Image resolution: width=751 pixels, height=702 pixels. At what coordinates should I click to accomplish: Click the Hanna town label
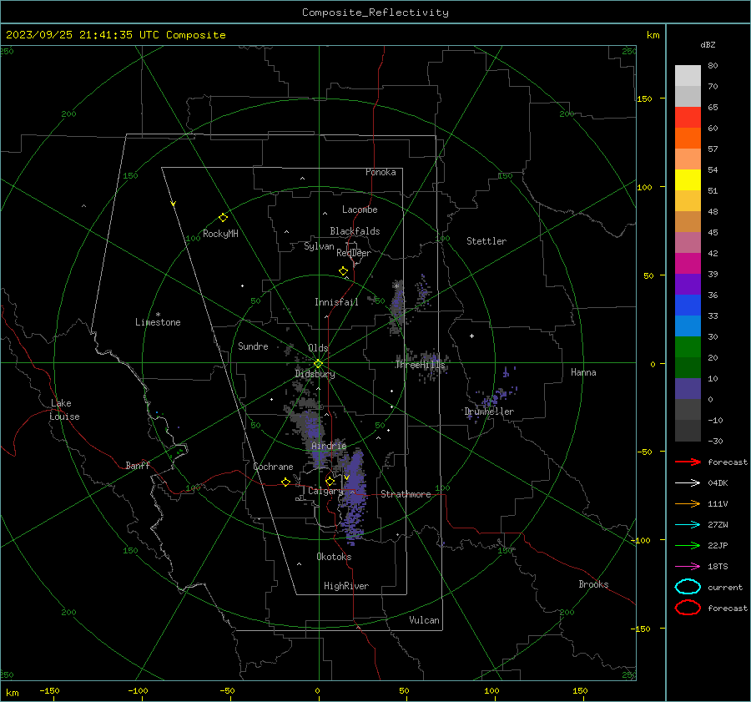(583, 372)
